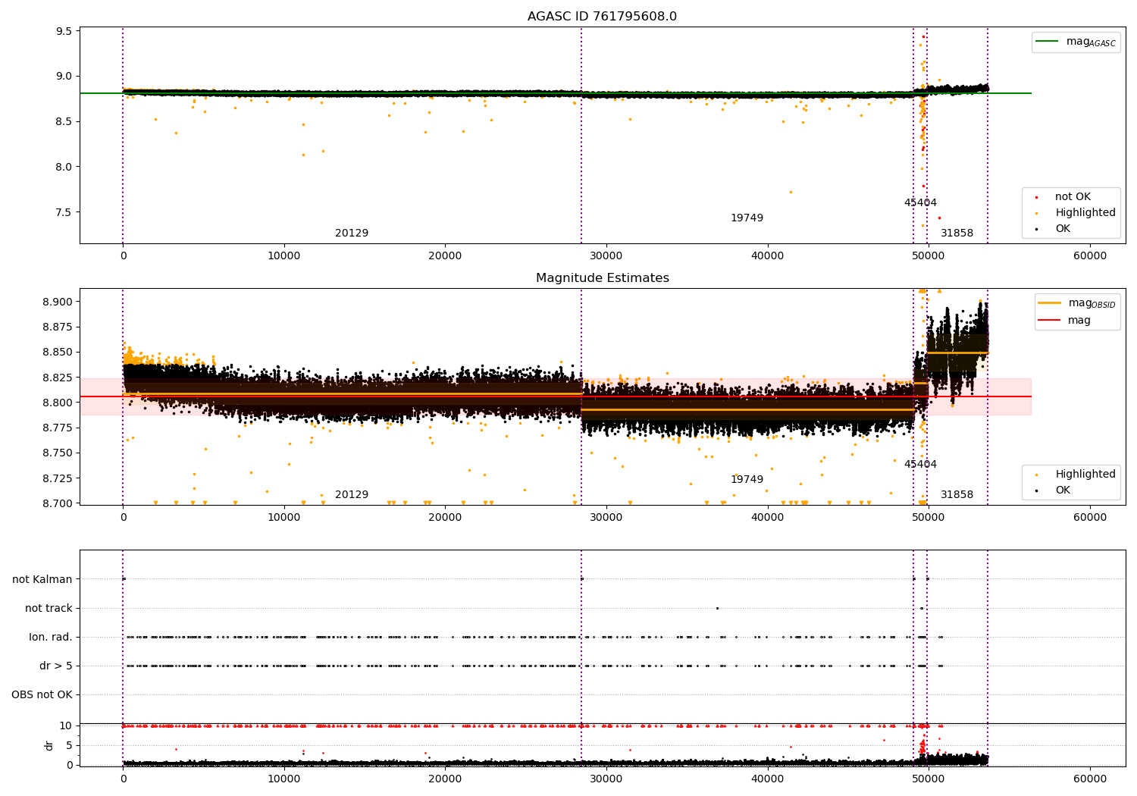1137x796 pixels.
Task: Click x-tick 50000 under Magnitude Estimates plot
Action: (x=928, y=518)
